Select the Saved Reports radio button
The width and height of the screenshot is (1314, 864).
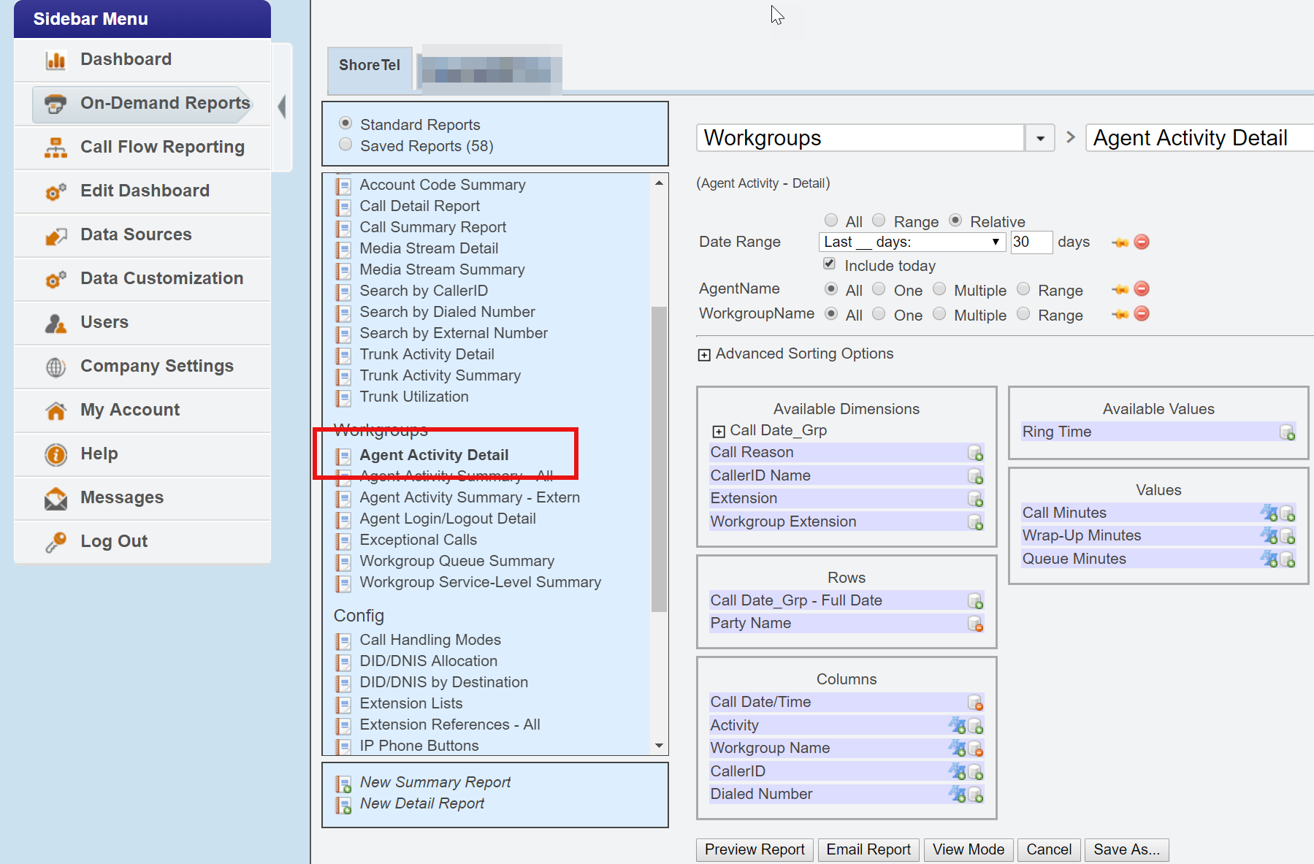[345, 145]
